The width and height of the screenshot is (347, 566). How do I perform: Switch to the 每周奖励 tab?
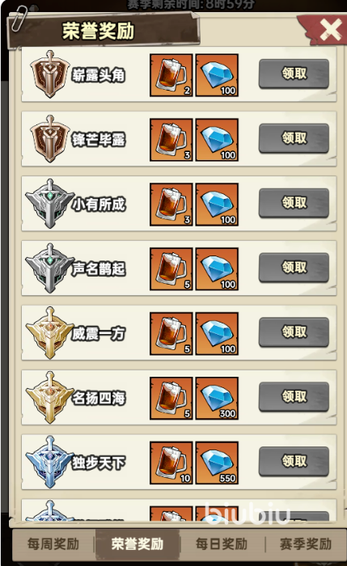click(53, 544)
